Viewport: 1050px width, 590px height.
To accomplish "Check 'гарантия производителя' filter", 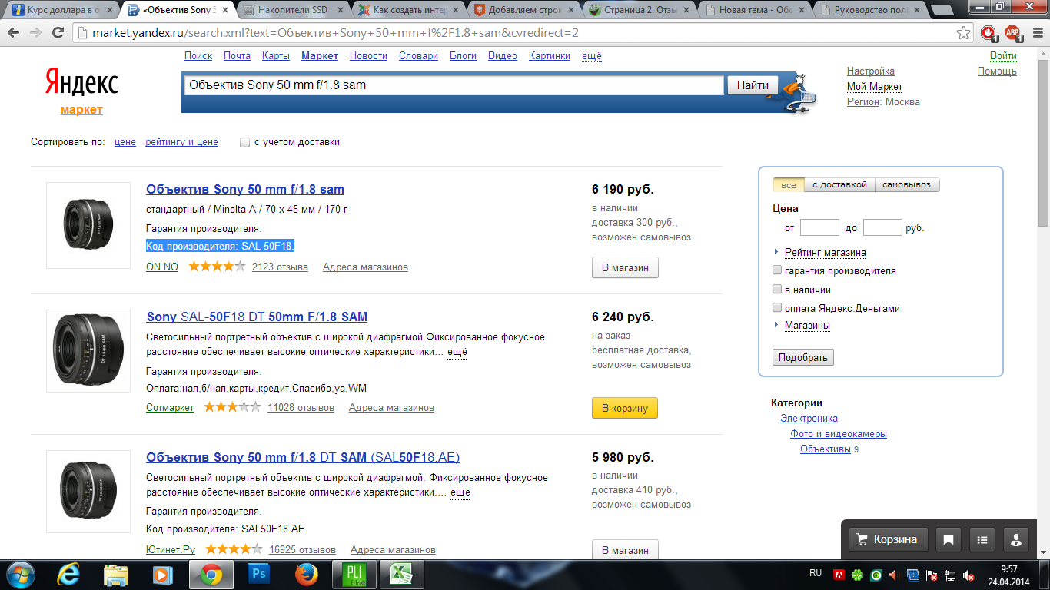I will coord(777,270).
